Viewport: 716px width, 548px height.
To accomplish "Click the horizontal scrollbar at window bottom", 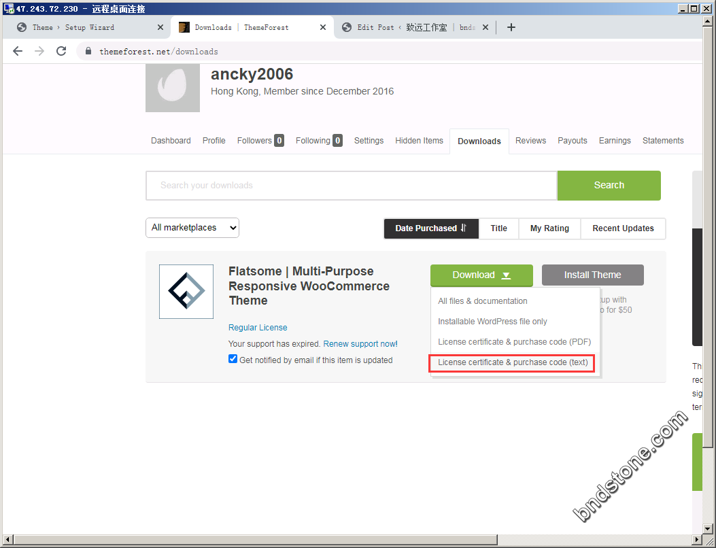I will pos(256,539).
